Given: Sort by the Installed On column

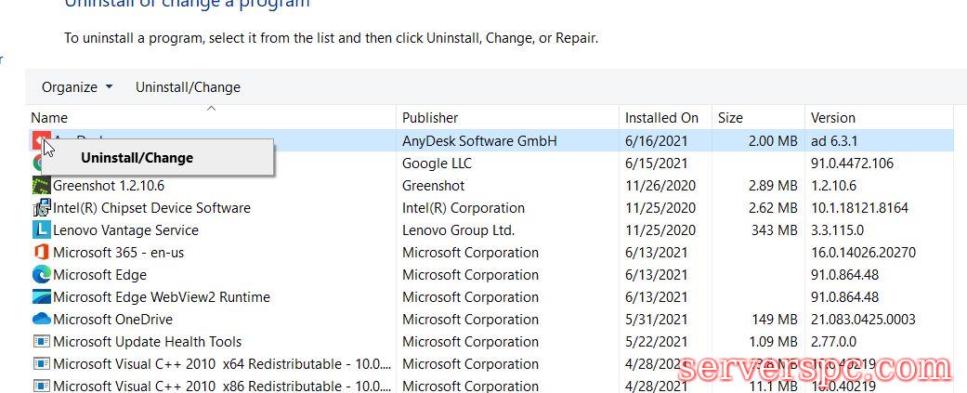Looking at the screenshot, I should (x=661, y=118).
